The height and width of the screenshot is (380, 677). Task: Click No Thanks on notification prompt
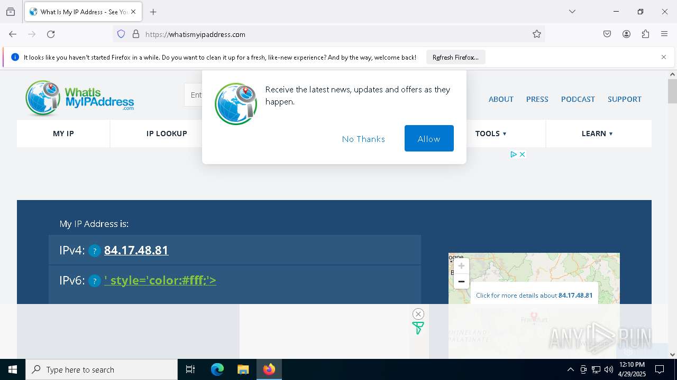[363, 139]
